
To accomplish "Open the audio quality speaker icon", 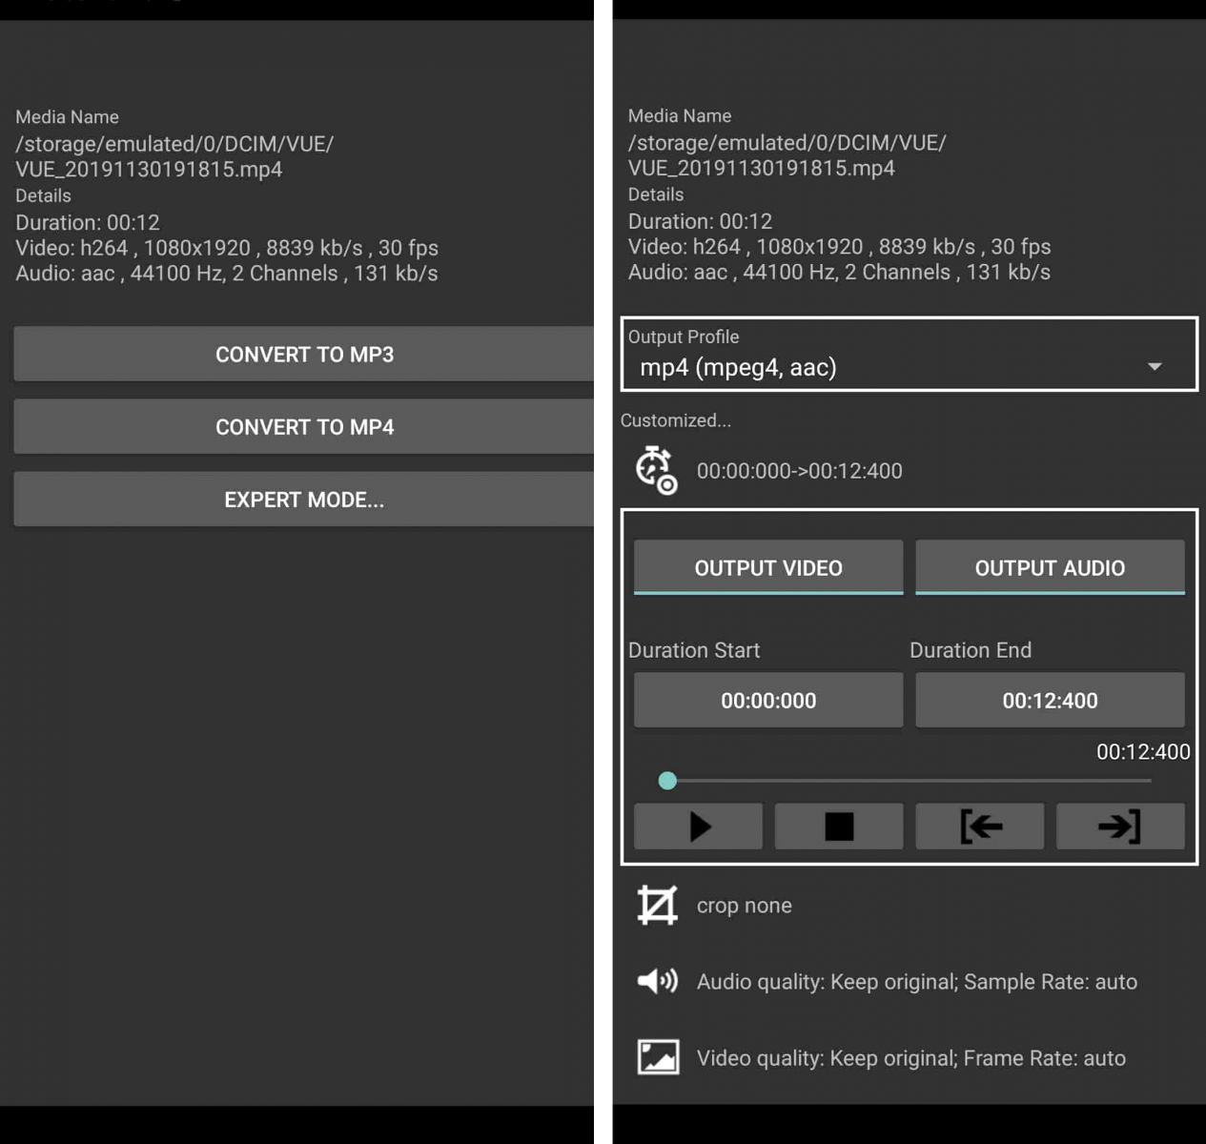I will tap(656, 981).
